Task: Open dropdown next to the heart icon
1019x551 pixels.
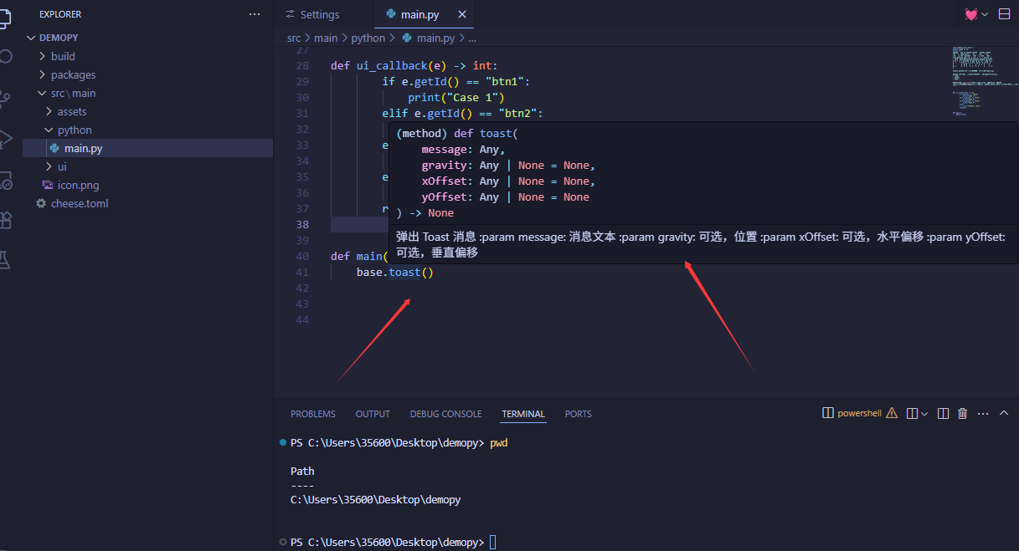Action: 985,14
